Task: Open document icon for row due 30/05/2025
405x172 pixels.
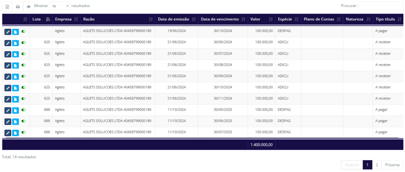Action: (15, 110)
